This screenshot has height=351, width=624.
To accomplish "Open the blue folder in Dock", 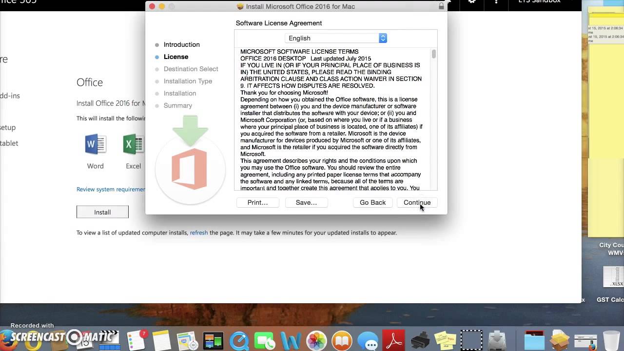I will click(x=534, y=341).
